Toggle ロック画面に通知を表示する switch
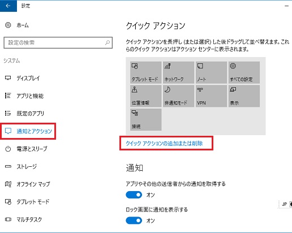The image size is (292, 233). 134,221
